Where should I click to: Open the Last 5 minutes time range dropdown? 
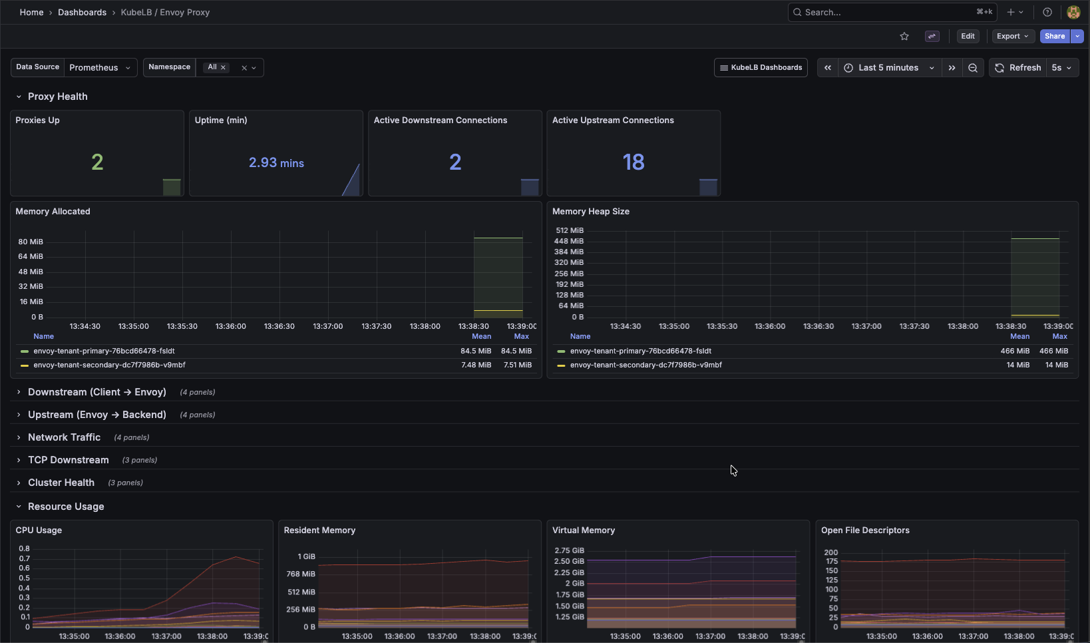(x=888, y=67)
